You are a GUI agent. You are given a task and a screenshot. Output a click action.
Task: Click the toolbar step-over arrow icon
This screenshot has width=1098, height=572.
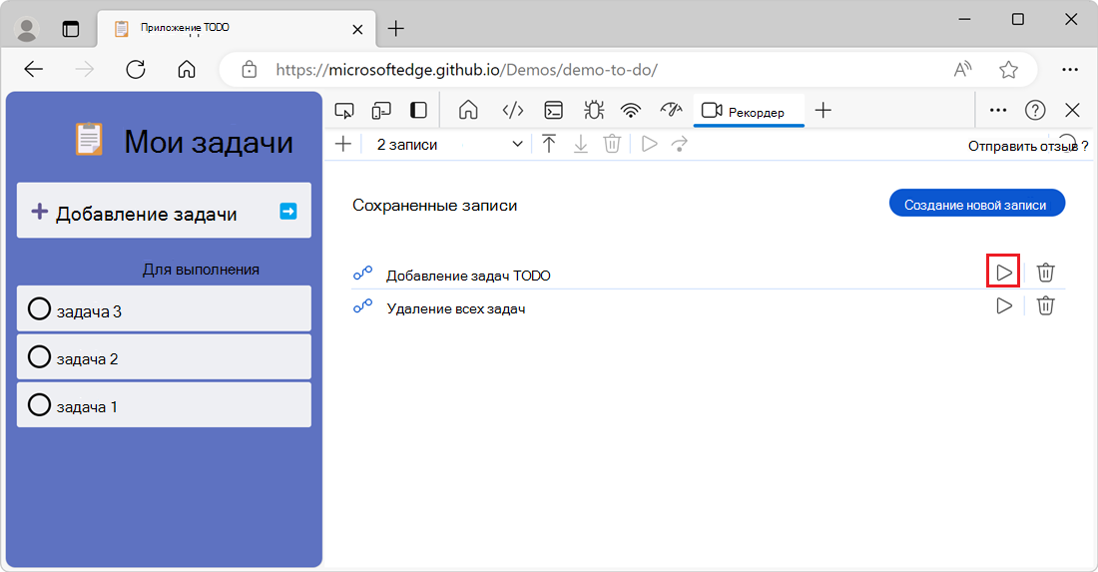tap(679, 144)
